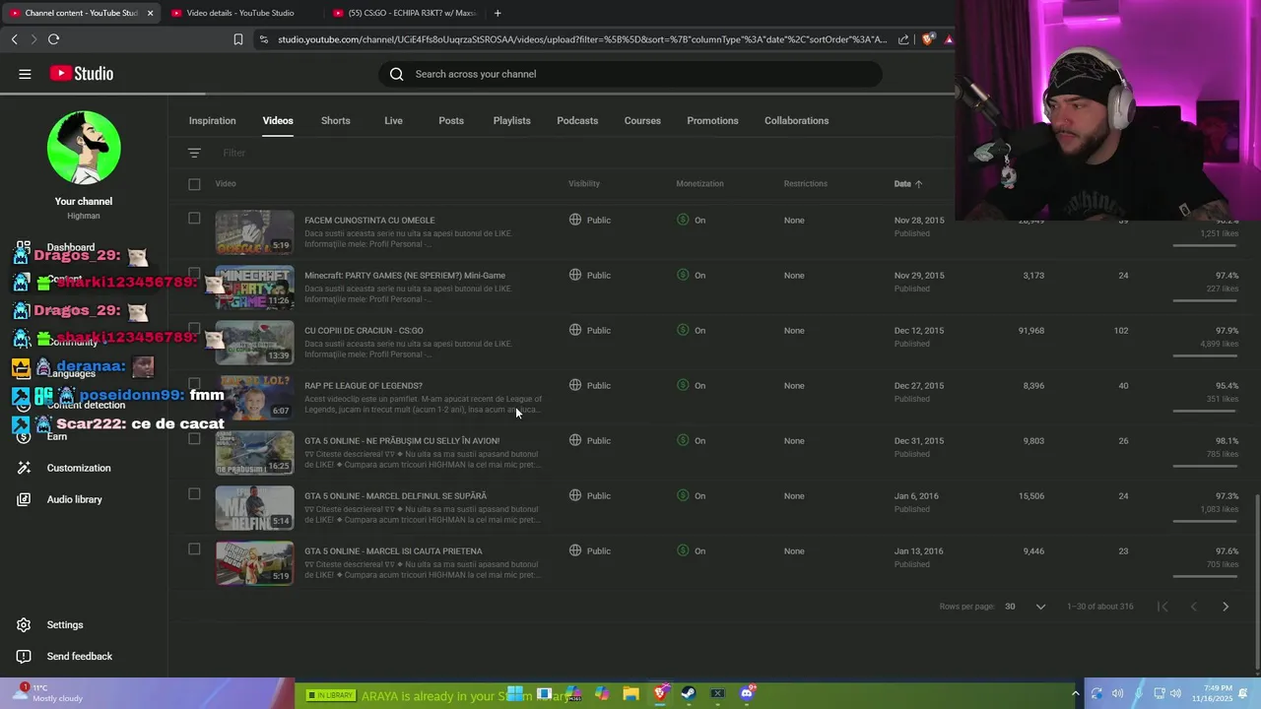Switch to the Podcasts tab
The height and width of the screenshot is (709, 1261).
[577, 121]
